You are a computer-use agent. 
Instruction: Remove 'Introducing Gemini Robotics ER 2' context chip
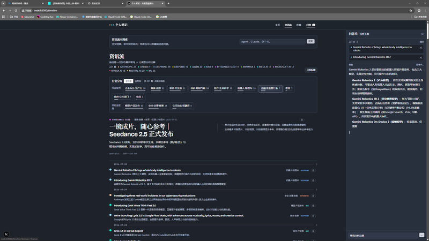(421, 57)
